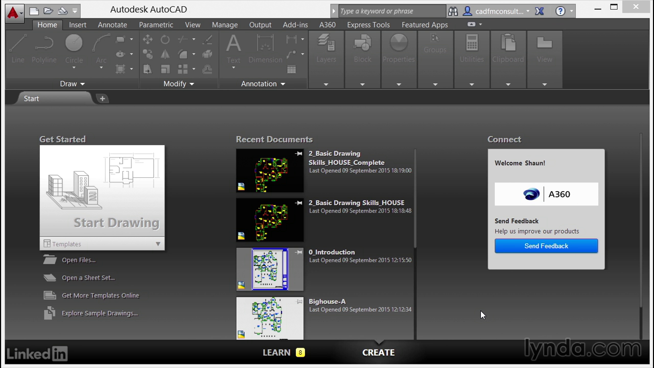The height and width of the screenshot is (368, 654).
Task: Switch to the Insert ribbon tab
Action: pyautogui.click(x=78, y=25)
